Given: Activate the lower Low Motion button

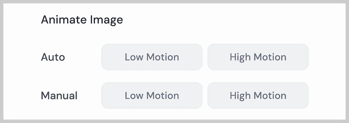Looking at the screenshot, I should coord(152,95).
